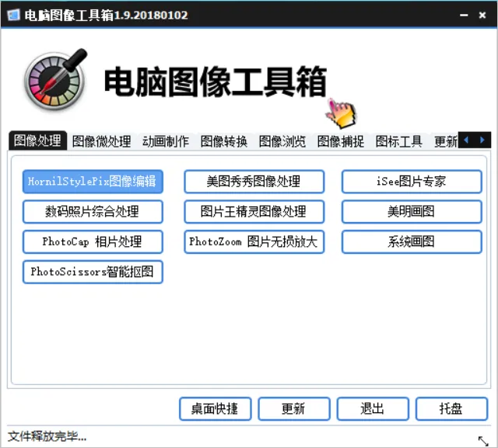Screen dimensions: 498x448
Task: Launch PhotoCap 相片处理
Action: click(93, 241)
